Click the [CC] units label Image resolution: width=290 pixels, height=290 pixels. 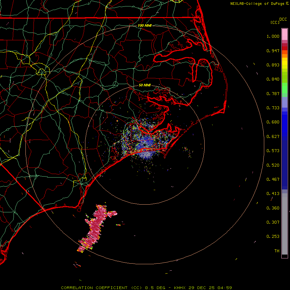coord(275,22)
